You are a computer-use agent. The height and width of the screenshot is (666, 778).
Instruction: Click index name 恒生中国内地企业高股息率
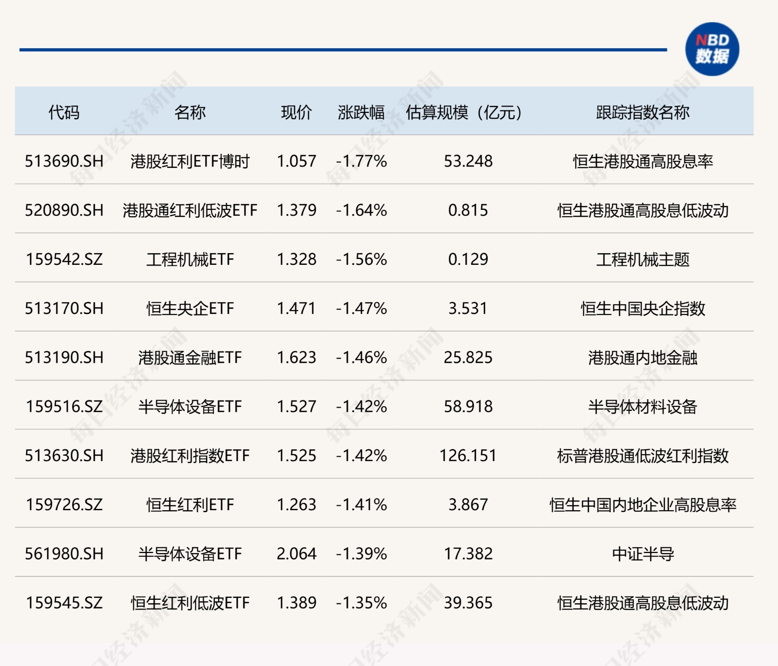pyautogui.click(x=643, y=505)
